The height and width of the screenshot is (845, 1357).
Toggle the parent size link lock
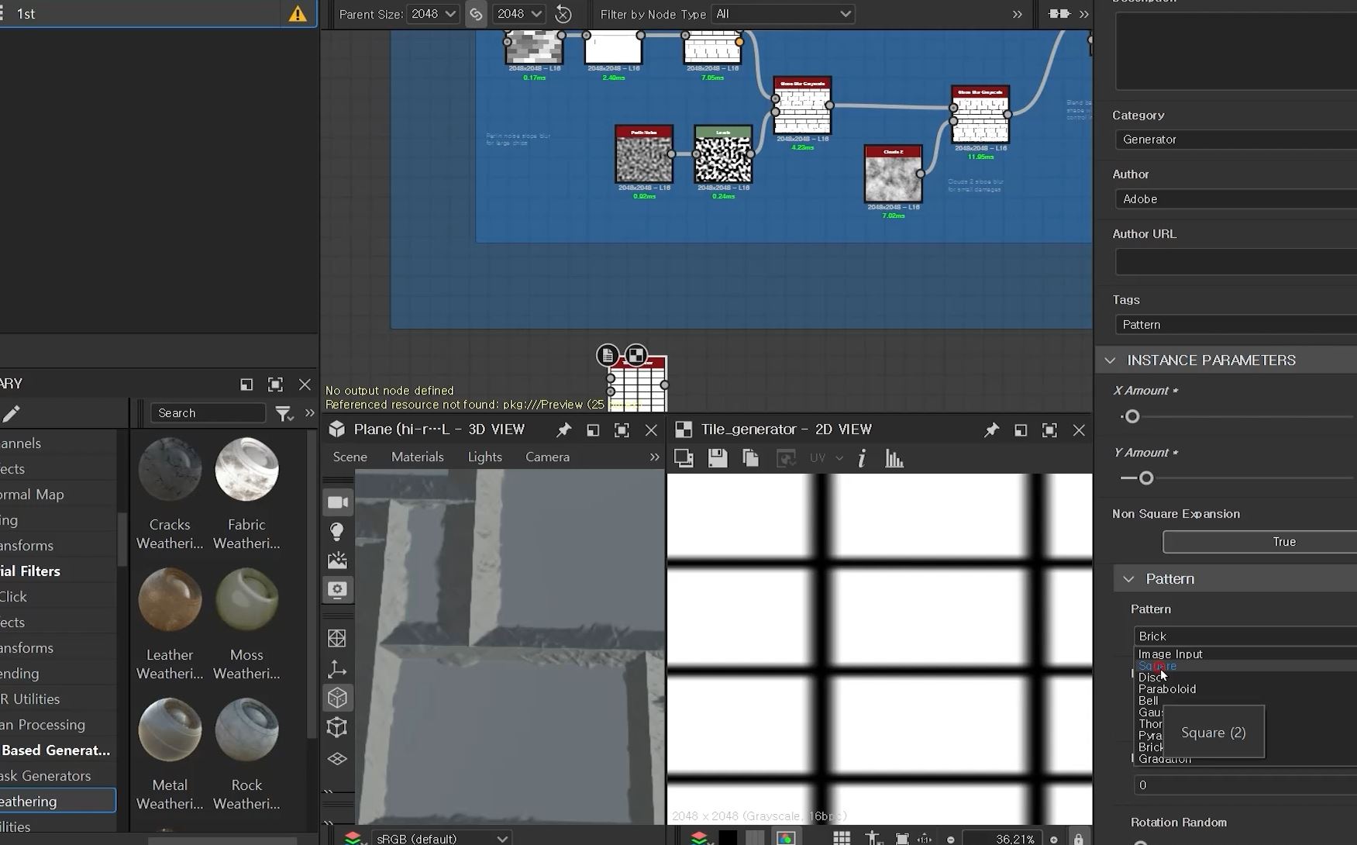click(476, 14)
